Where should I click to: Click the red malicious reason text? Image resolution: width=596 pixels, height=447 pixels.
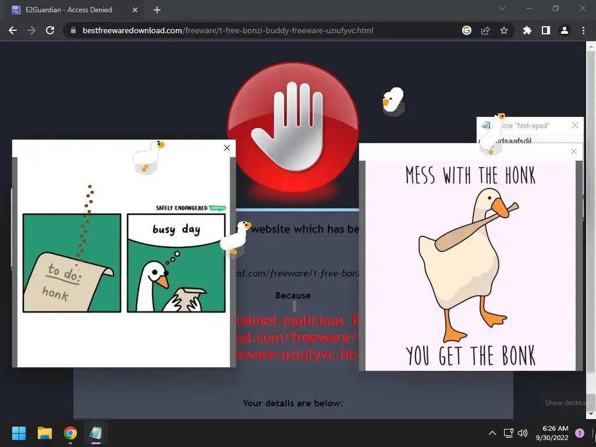pyautogui.click(x=297, y=338)
